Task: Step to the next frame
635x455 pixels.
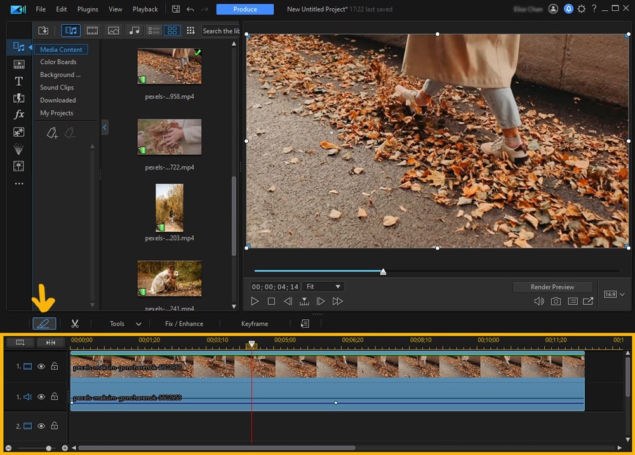Action: point(320,301)
